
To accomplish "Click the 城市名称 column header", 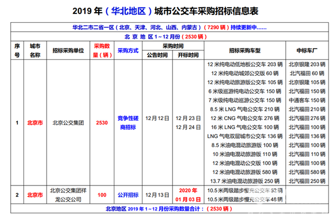I will pos(35,50).
